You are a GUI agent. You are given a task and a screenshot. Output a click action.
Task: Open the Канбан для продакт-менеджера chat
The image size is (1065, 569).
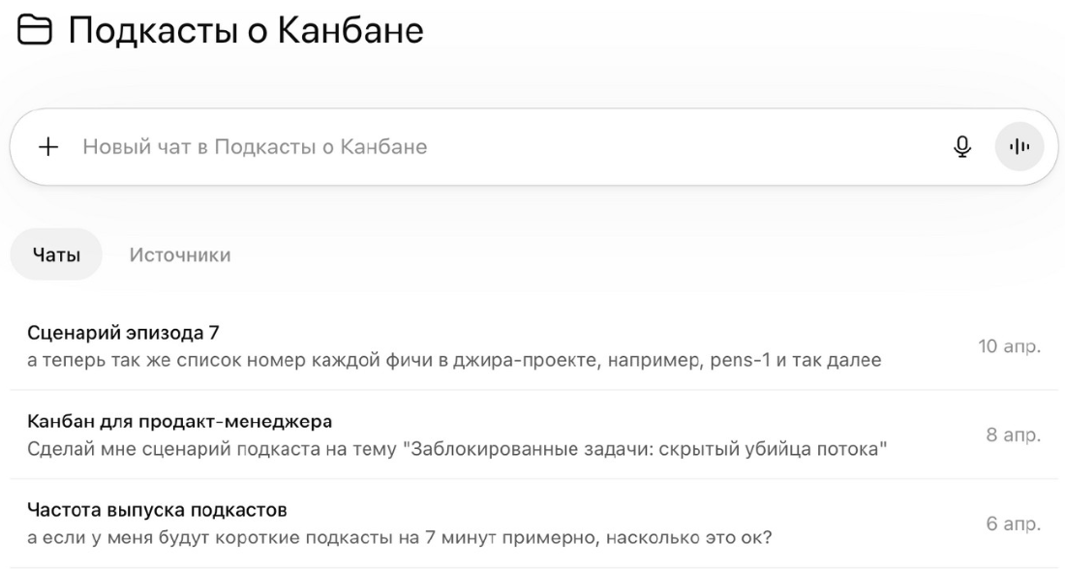point(532,435)
